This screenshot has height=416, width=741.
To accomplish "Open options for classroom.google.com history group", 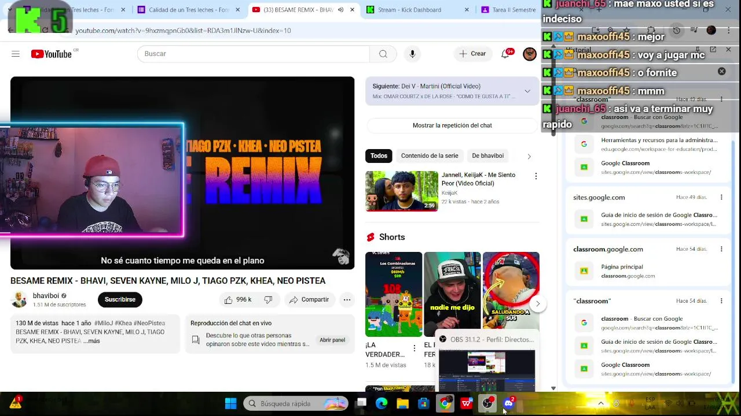I will pyautogui.click(x=721, y=249).
